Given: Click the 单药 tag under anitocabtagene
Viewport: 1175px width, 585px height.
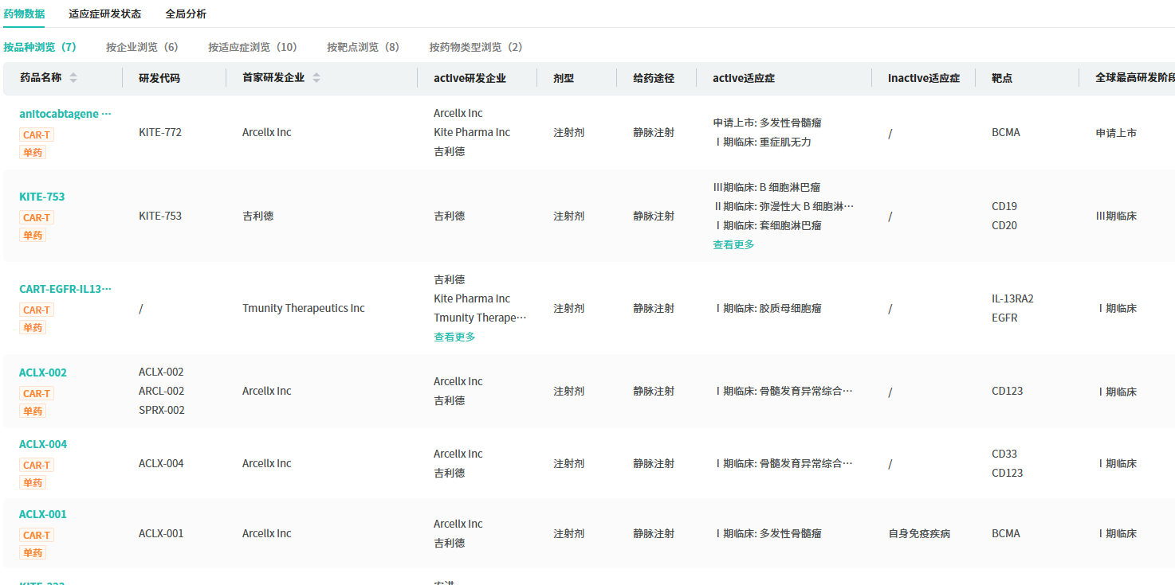Looking at the screenshot, I should point(33,152).
